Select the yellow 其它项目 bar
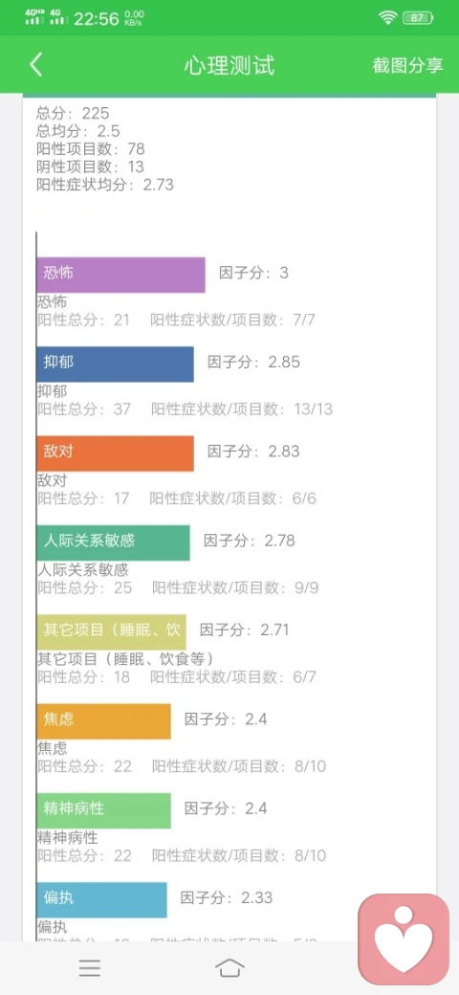This screenshot has width=459, height=995. coord(112,632)
